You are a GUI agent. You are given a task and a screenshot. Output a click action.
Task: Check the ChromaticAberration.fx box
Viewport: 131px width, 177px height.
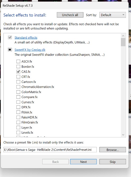pyautogui.click(x=18, y=87)
